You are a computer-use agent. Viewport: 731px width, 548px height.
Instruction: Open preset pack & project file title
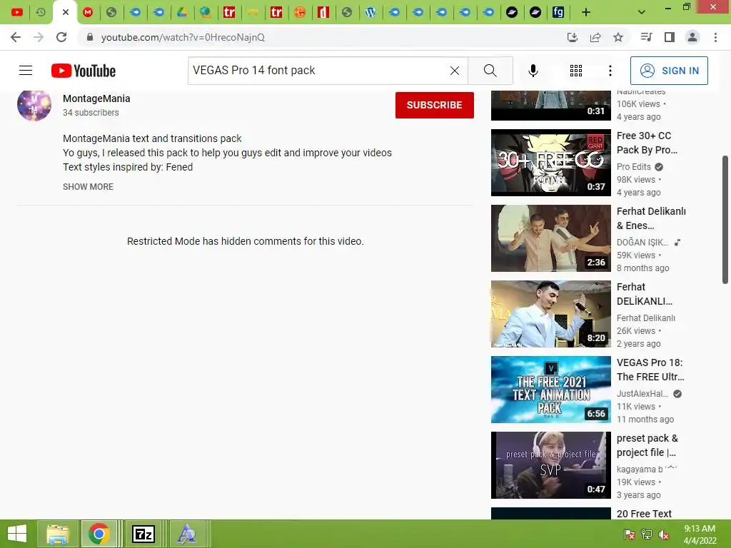647,445
